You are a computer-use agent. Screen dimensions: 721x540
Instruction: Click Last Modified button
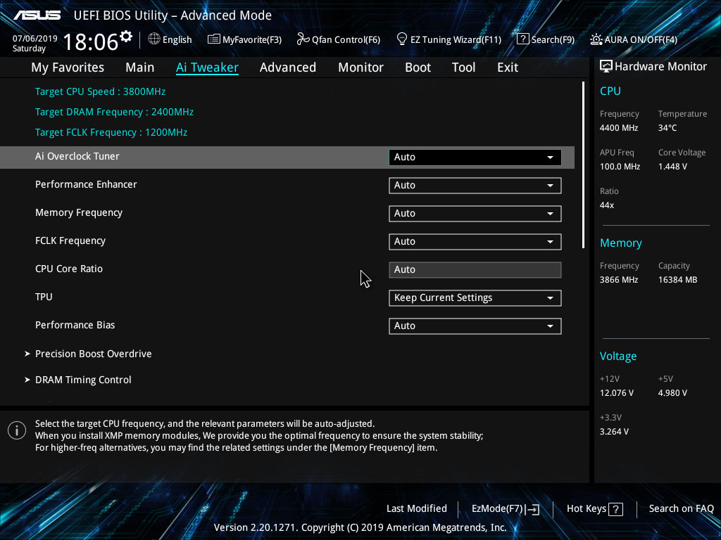tap(417, 509)
